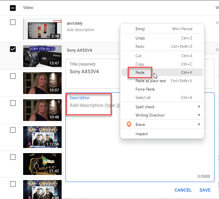Open the Bal Unique 1:12:56 thumbnail
Image resolution: width=219 pixels, height=199 pixels.
click(42, 137)
